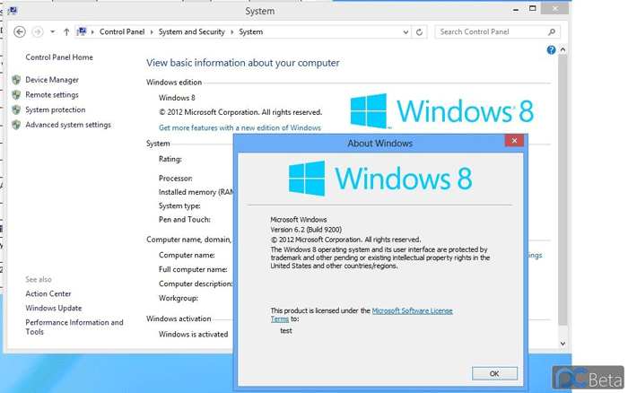Refresh the Control Panel address bar

(x=420, y=31)
